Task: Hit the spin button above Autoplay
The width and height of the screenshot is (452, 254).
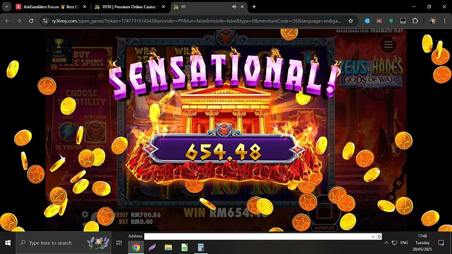Action: coord(324,211)
